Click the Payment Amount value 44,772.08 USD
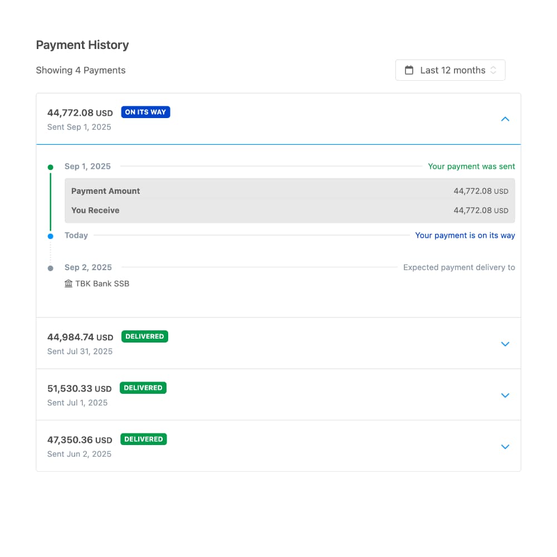The height and width of the screenshot is (557, 557). pyautogui.click(x=481, y=191)
